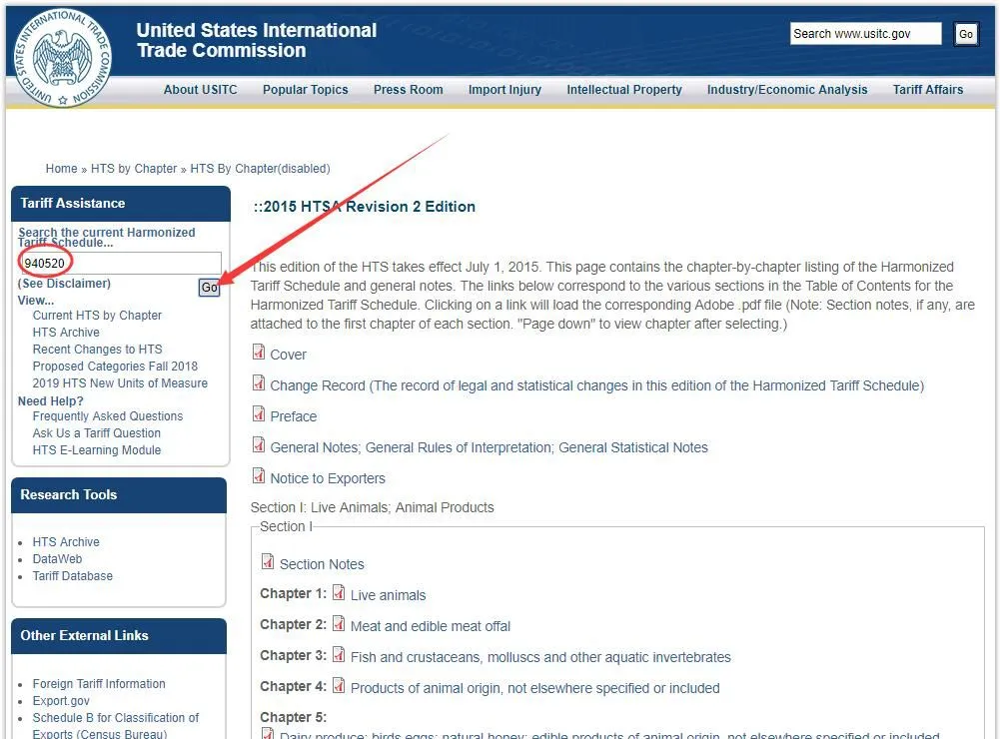
Task: Open Export.gov external link
Action: click(x=61, y=701)
